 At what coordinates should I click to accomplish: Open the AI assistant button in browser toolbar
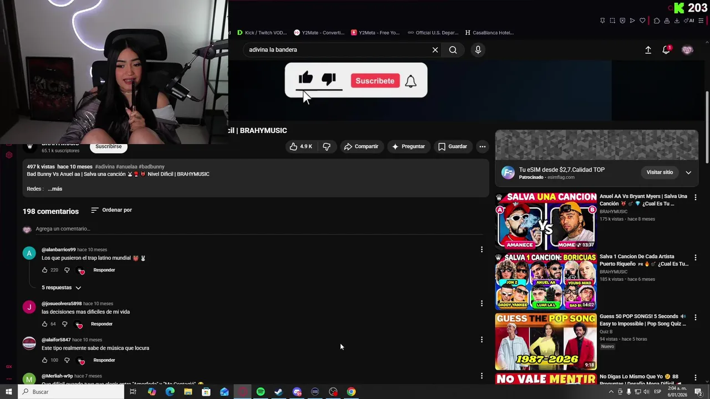pos(689,21)
